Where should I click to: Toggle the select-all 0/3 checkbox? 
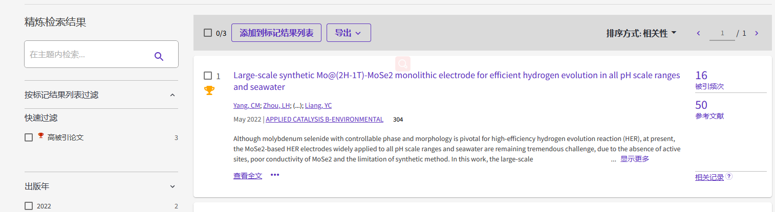208,33
